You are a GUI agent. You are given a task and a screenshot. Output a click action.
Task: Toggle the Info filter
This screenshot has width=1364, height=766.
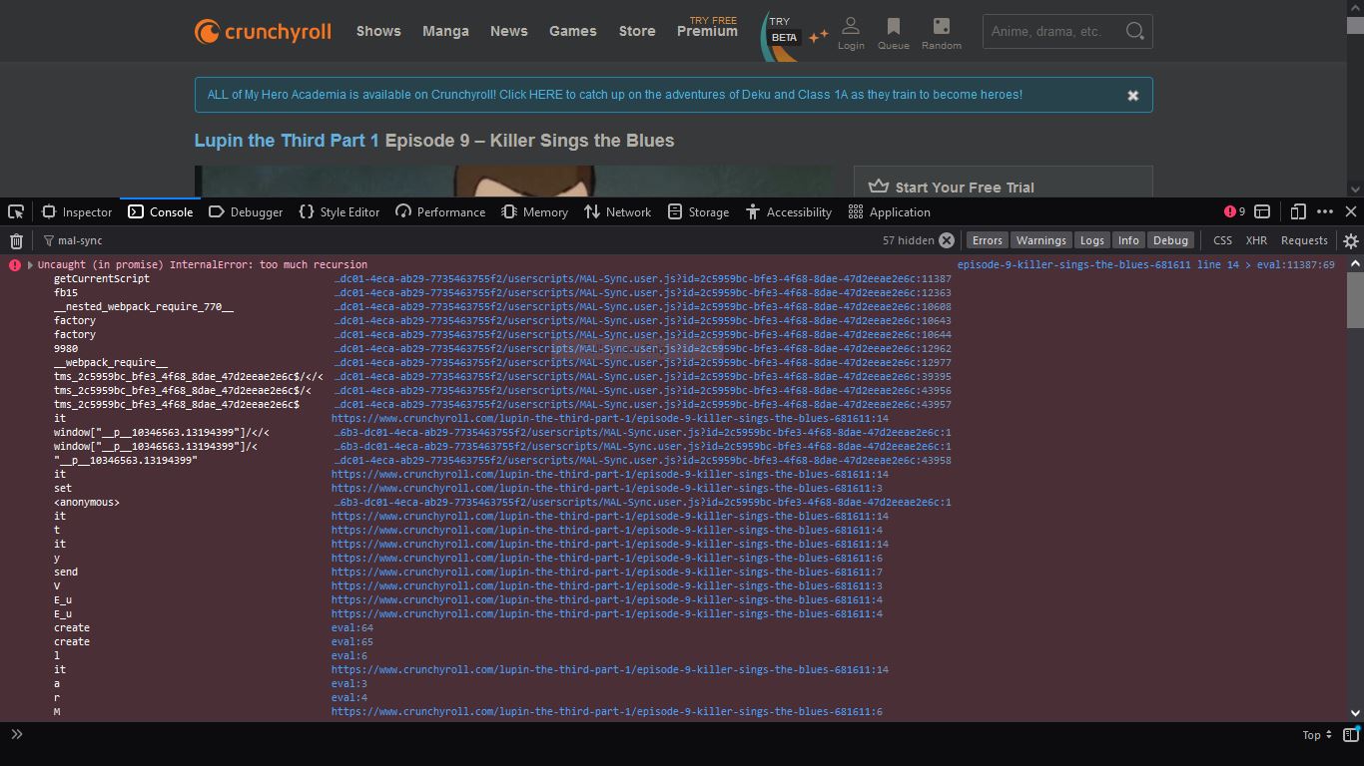pos(1128,240)
